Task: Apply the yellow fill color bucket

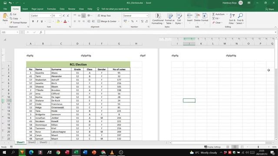Action: [58, 21]
